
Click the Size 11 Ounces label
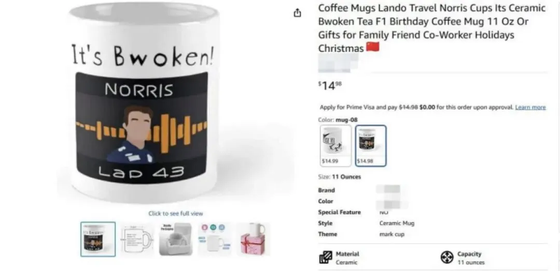click(x=339, y=177)
